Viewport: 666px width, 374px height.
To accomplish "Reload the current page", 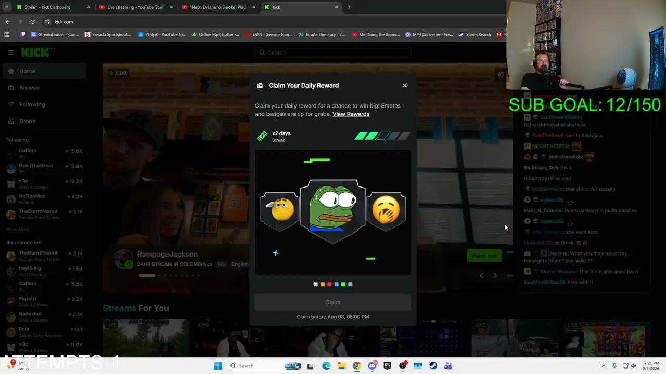I will pos(32,22).
